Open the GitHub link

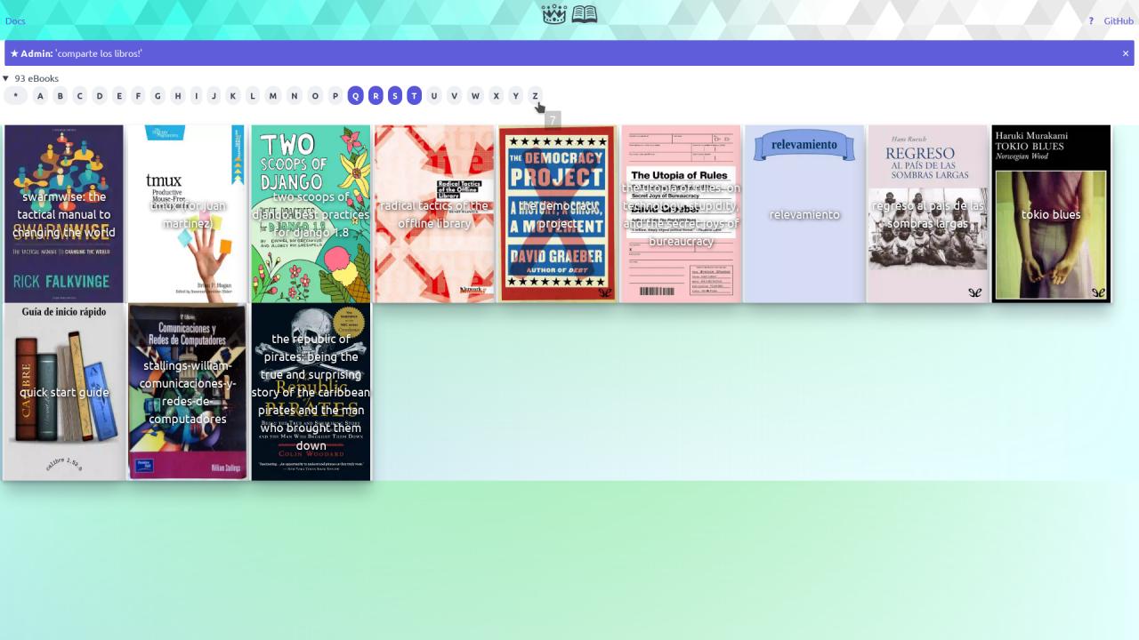[1119, 20]
